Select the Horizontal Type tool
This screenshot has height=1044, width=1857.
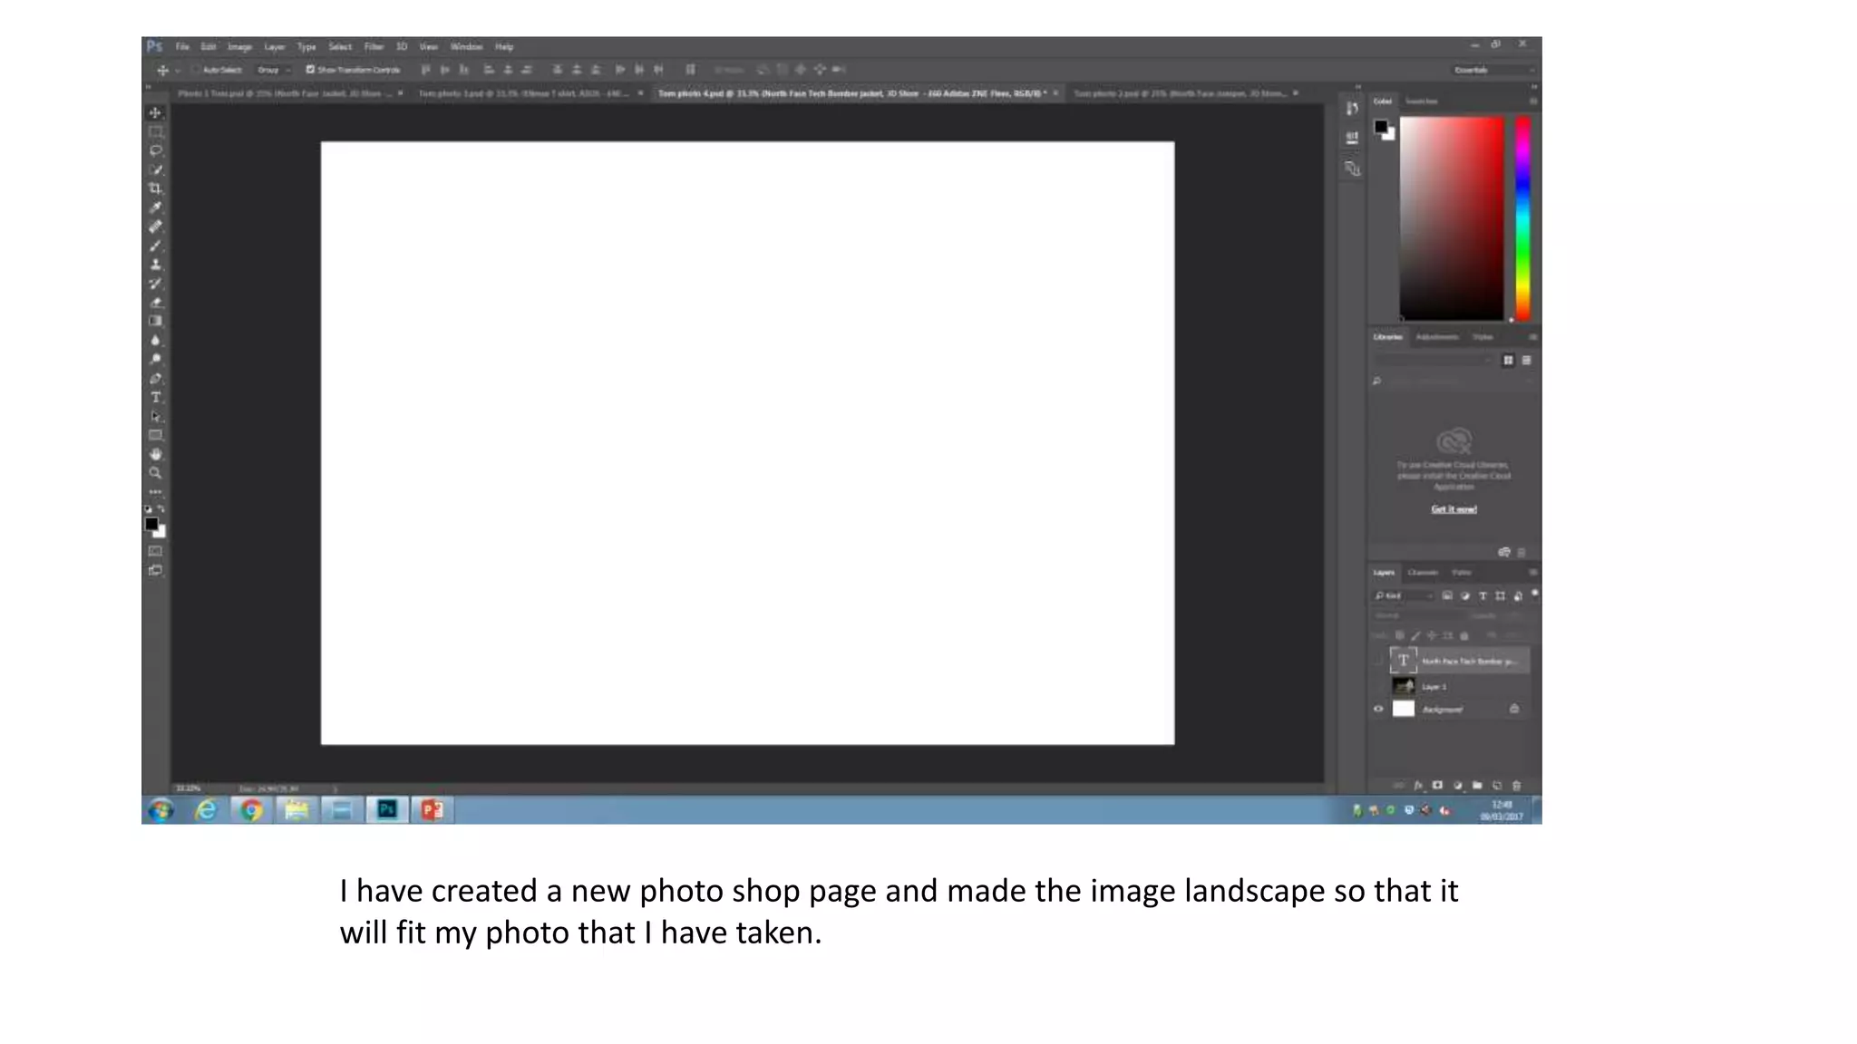[155, 397]
